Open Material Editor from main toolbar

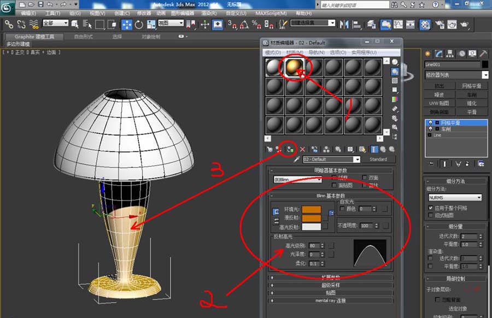tap(425, 25)
